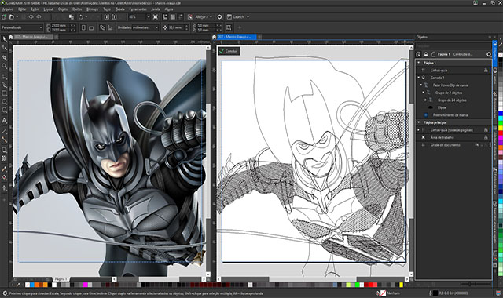This screenshot has height=298, width=503.
Task: Open the Ferramentas menu
Action: [138, 9]
